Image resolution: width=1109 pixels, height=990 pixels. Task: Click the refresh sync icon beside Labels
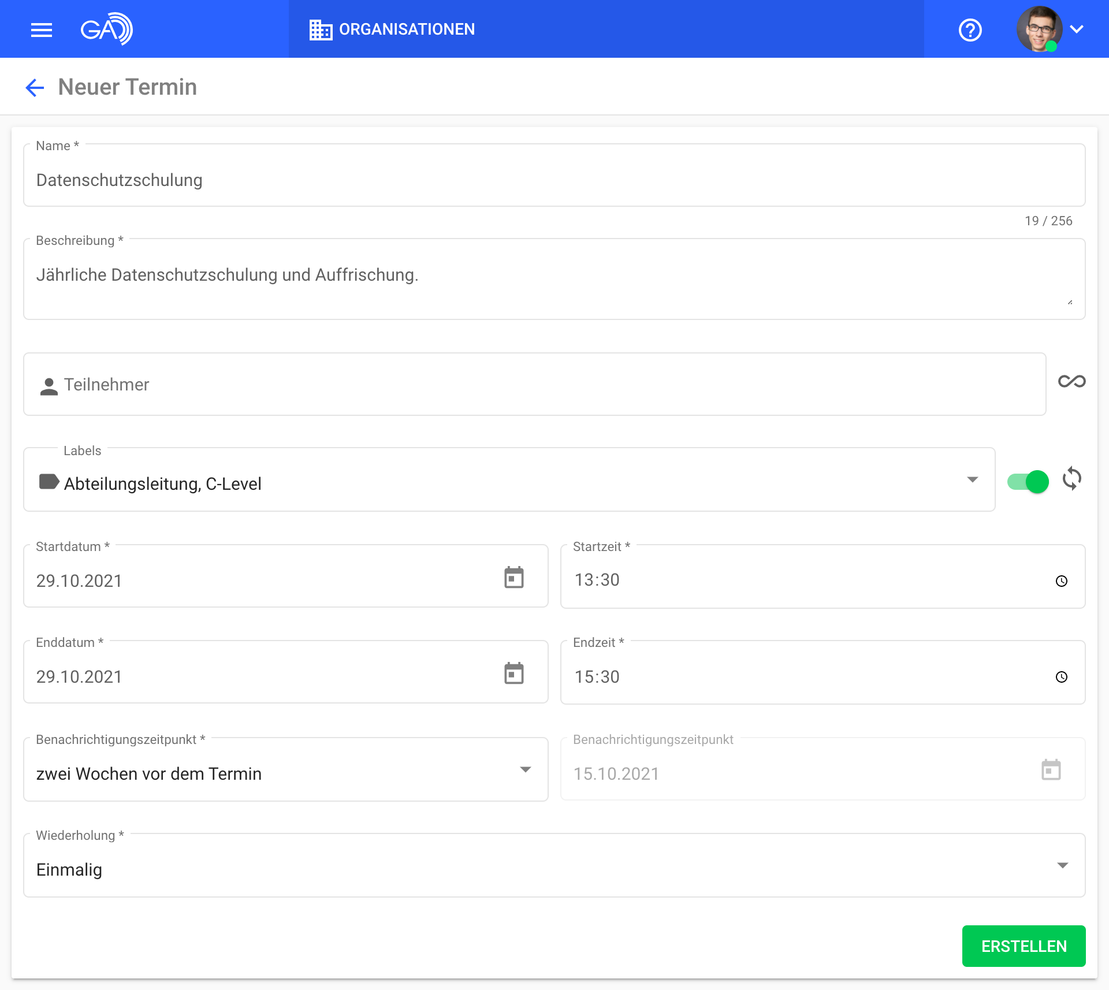coord(1072,479)
